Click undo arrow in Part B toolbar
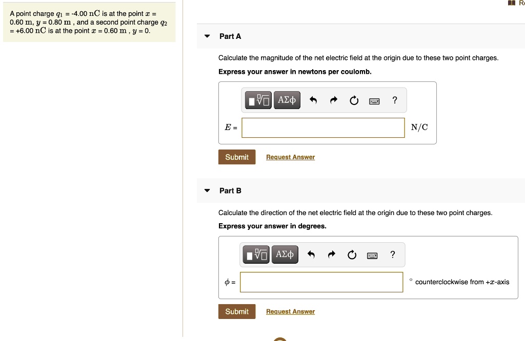Image resolution: width=525 pixels, height=341 pixels. (311, 255)
